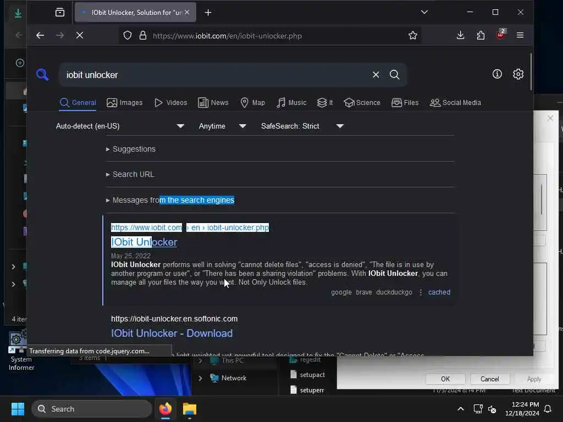
Task: Select the setupact file in Explorer
Action: point(307,375)
